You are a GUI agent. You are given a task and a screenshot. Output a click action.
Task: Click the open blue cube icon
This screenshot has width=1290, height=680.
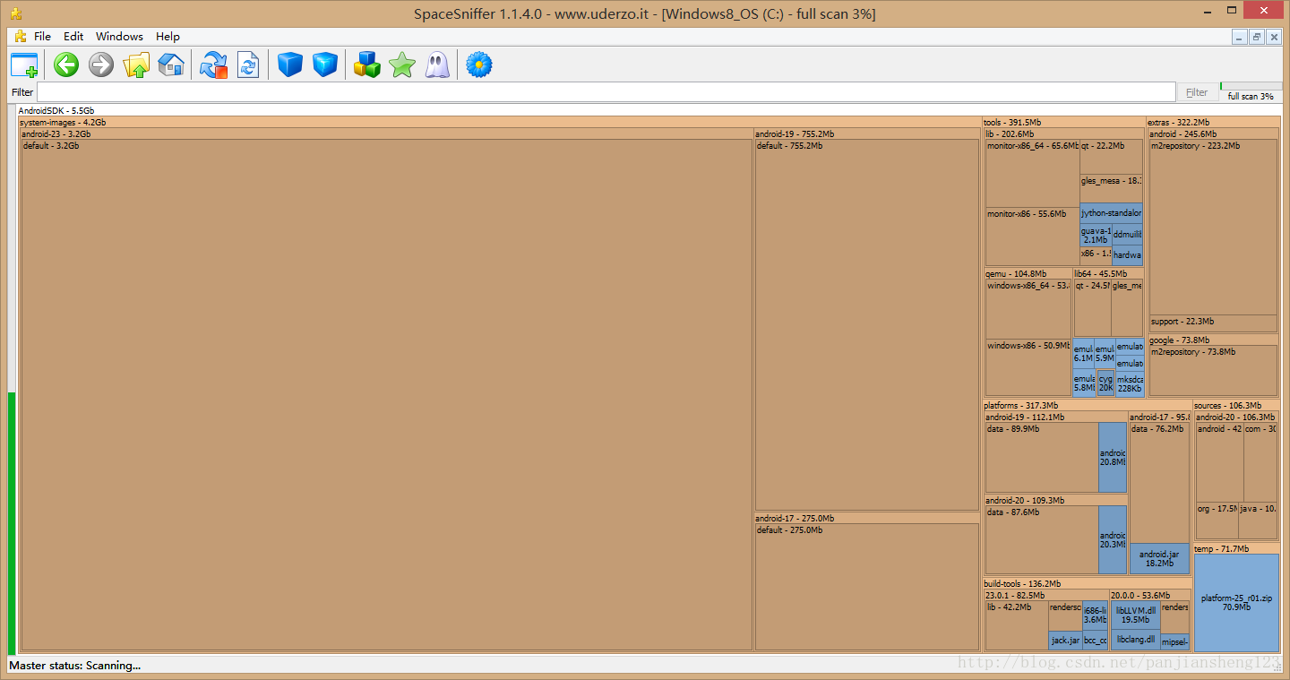325,65
